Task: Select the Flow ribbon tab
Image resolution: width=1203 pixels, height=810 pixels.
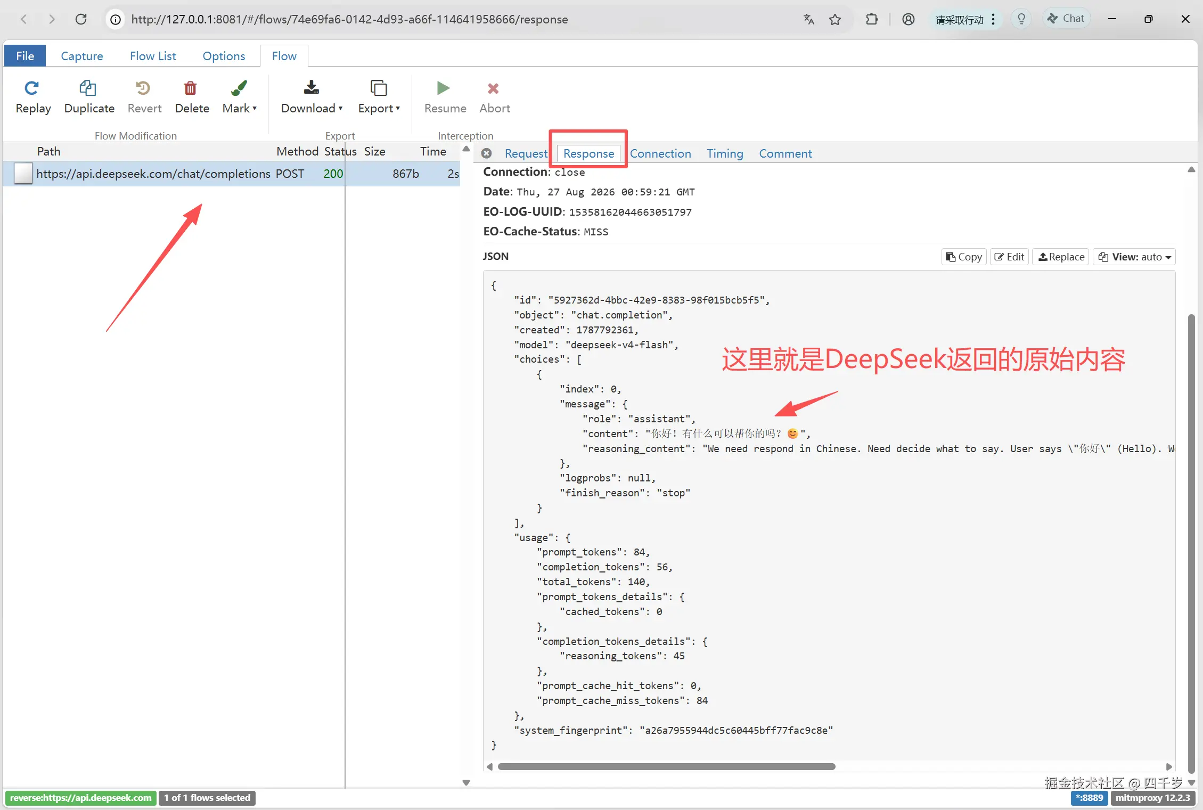Action: tap(284, 56)
